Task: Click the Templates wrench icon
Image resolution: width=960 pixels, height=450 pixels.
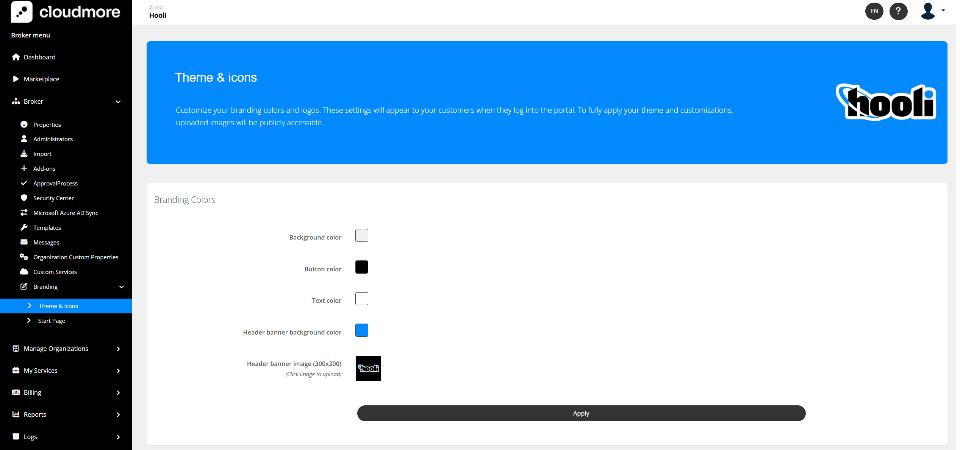Action: 24,227
